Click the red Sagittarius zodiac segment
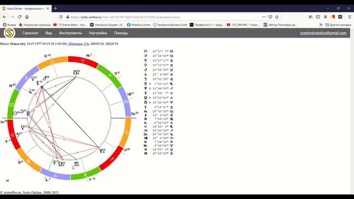 (x=111, y=159)
